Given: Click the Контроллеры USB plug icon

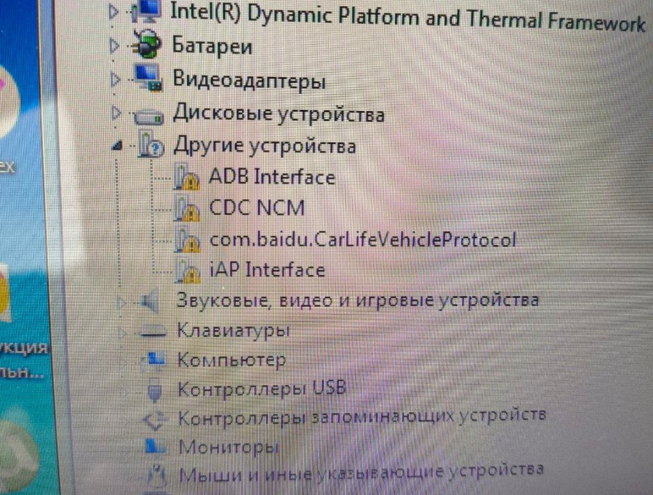Looking at the screenshot, I should coord(155,389).
